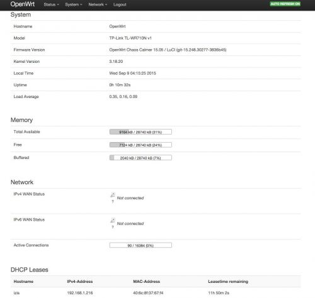Click the IPv4 WAN status network icon

click(x=113, y=195)
